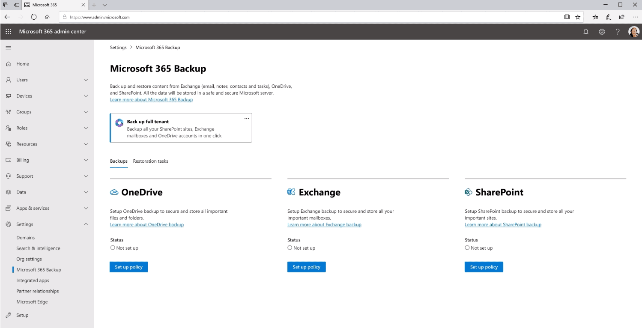Open Learn more about Microsoft 365 Backup
Viewport: 642px width, 328px height.
[151, 100]
